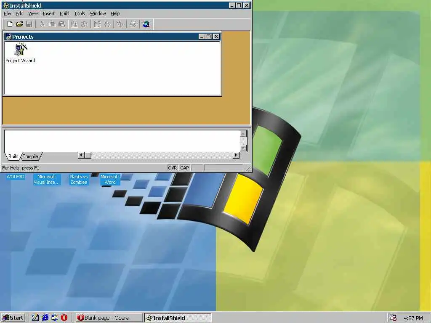Click the Print toolbar icon
The image size is (431, 323).
point(133,24)
